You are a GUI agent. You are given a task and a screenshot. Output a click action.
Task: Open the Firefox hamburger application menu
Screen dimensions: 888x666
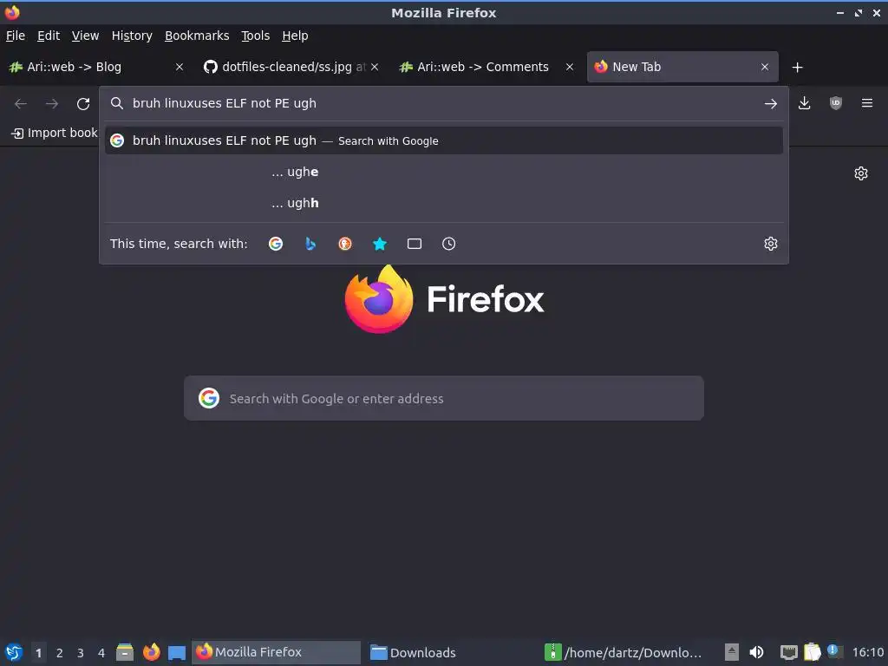click(x=867, y=103)
